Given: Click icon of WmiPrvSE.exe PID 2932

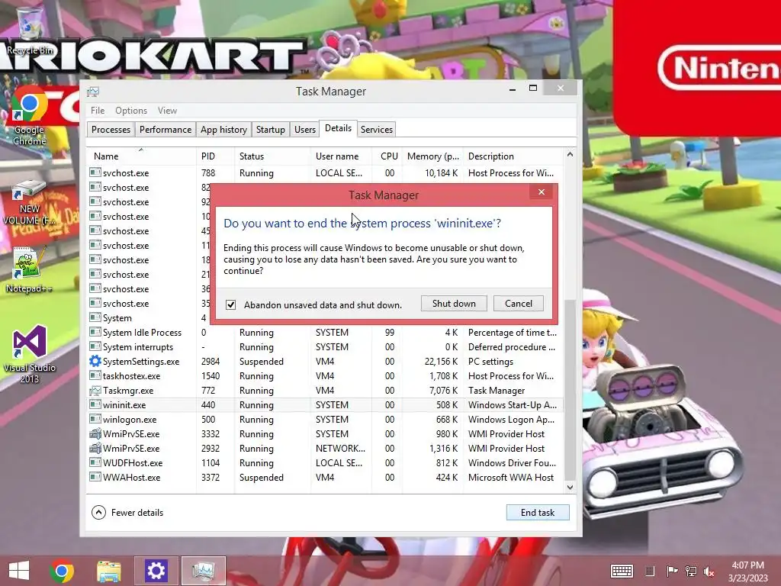Looking at the screenshot, I should click(x=95, y=448).
